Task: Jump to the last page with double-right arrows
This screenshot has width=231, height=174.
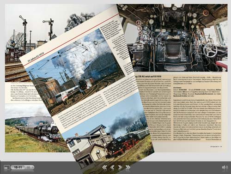Action: click(128, 167)
